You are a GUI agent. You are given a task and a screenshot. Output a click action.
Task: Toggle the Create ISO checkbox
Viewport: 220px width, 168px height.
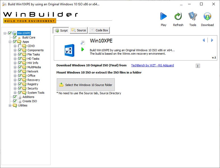click(x=15, y=101)
